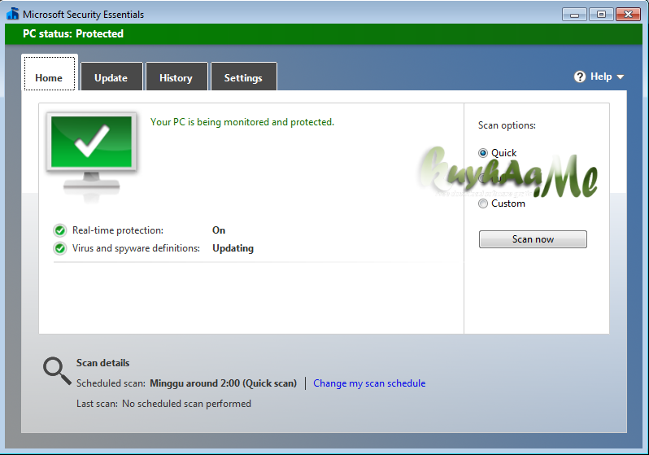Expand the Help dropdown arrow

(620, 77)
